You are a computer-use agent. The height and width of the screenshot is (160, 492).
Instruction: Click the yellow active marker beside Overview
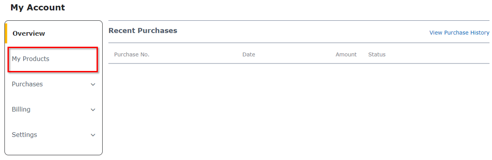(6, 33)
